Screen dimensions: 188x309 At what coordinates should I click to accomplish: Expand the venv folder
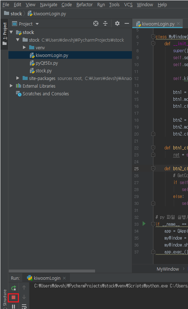click(24, 47)
